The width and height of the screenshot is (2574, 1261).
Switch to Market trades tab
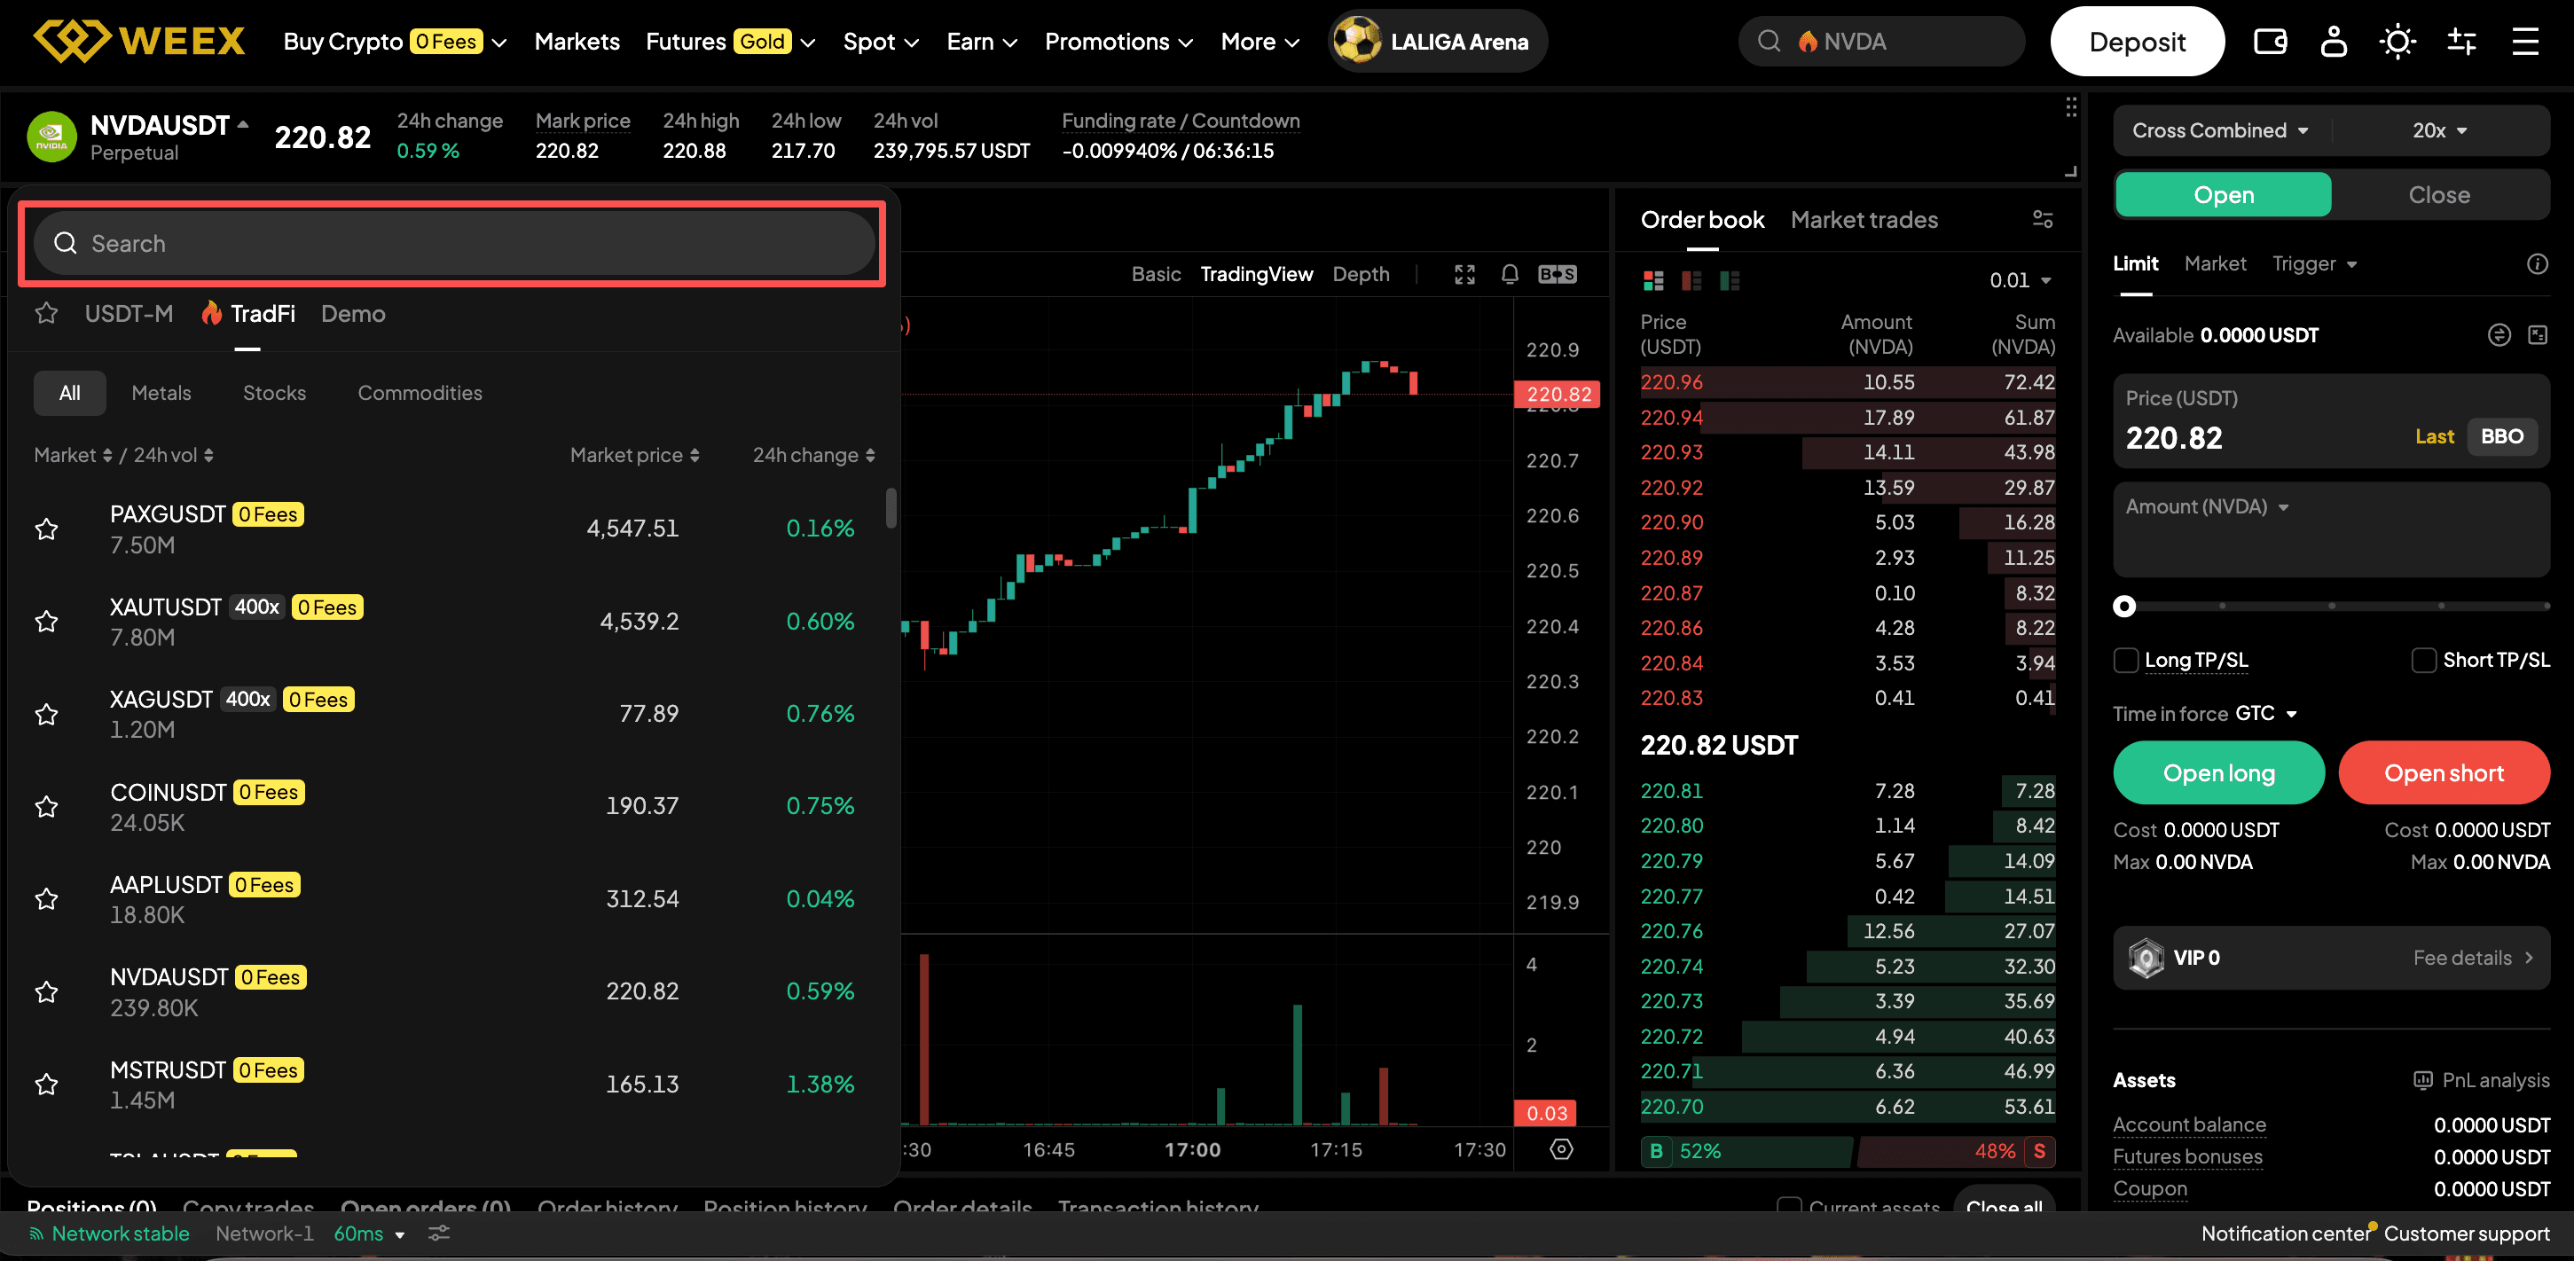point(1864,220)
